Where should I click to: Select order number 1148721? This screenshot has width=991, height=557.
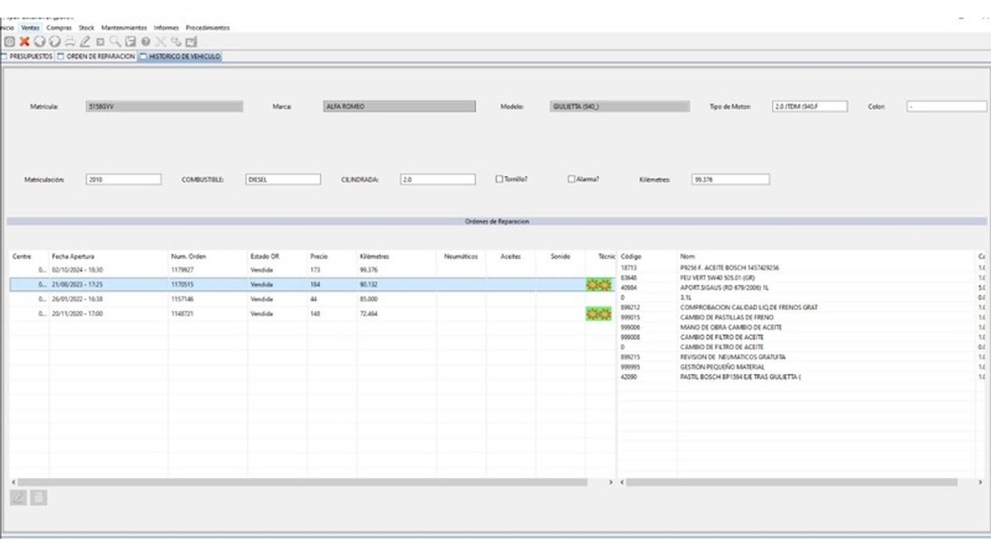click(182, 314)
